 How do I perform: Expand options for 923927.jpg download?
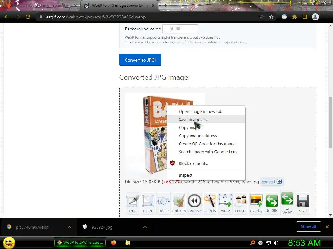(x=145, y=227)
